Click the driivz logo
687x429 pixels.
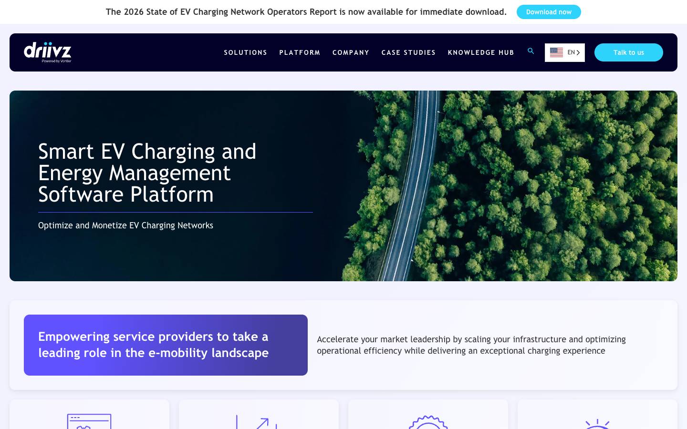pos(48,52)
